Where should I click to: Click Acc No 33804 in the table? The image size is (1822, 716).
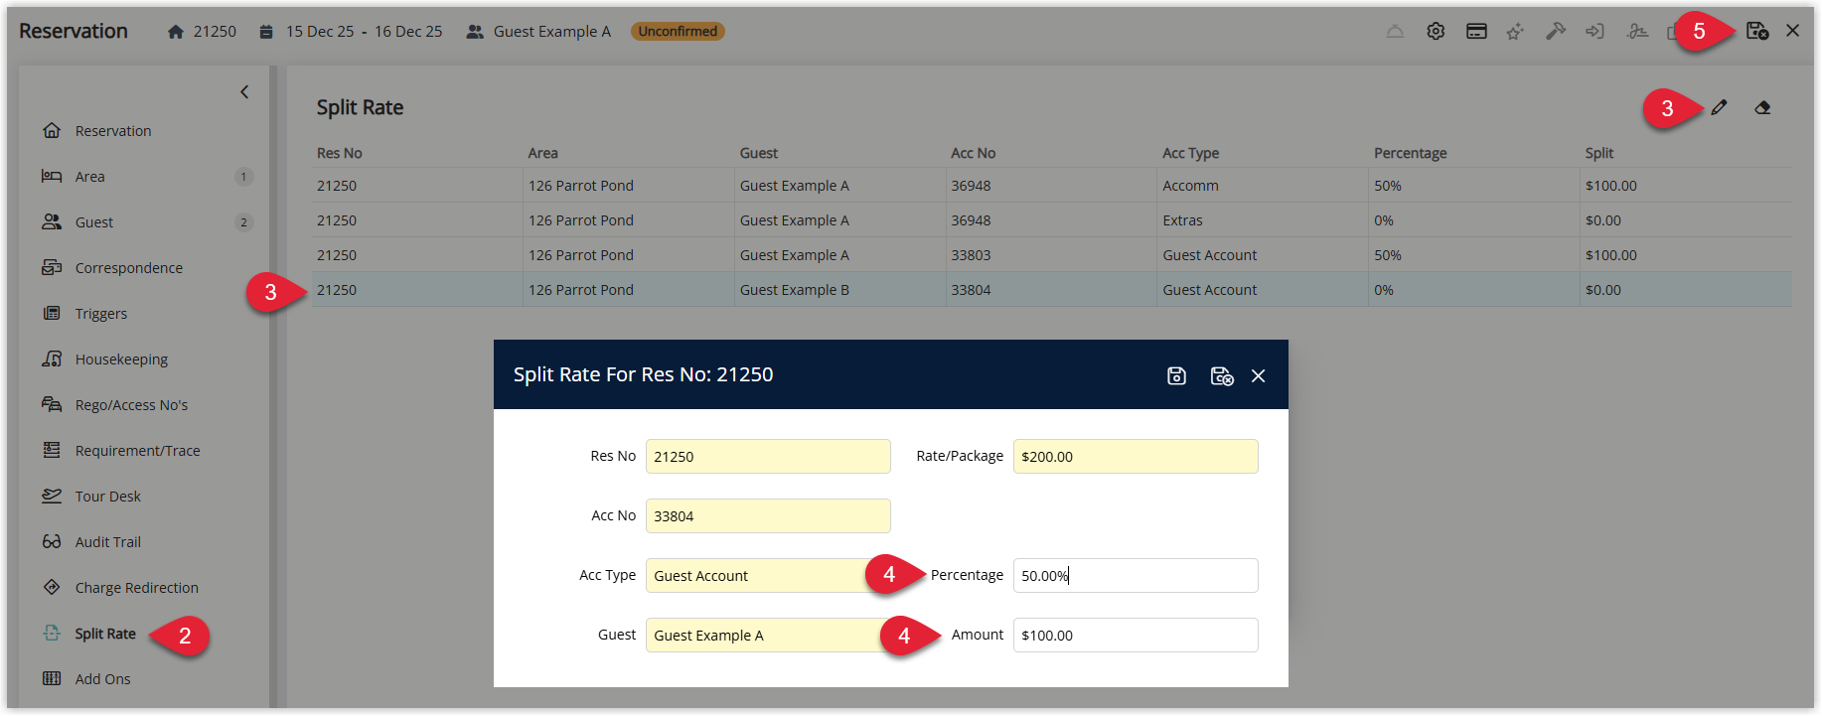coord(971,290)
